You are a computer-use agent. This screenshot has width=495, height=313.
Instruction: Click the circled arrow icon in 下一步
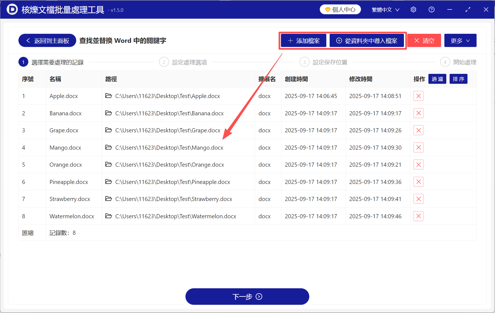pyautogui.click(x=259, y=297)
